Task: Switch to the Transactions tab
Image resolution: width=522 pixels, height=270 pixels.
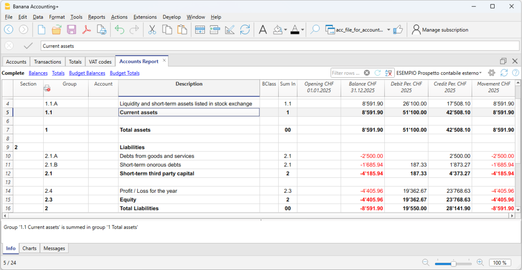Action: tap(48, 62)
